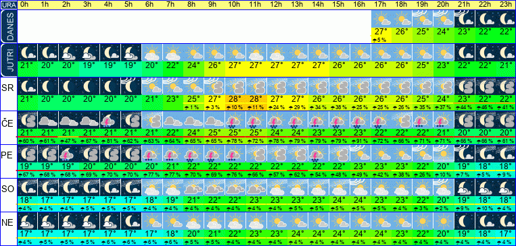This screenshot has width=516, height=246.
Task: Click the SR 10h sun with cloud icon
Action: 236,86
